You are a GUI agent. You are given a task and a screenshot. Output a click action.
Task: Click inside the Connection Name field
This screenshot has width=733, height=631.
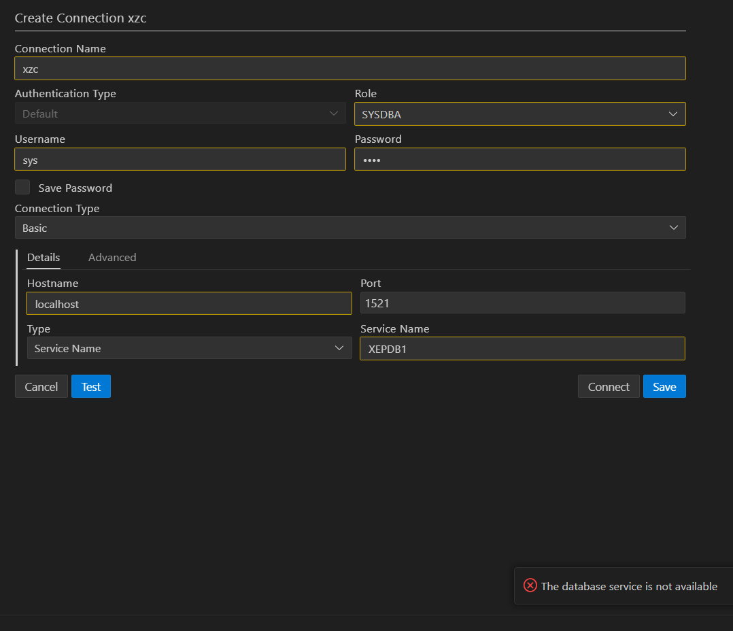(350, 68)
